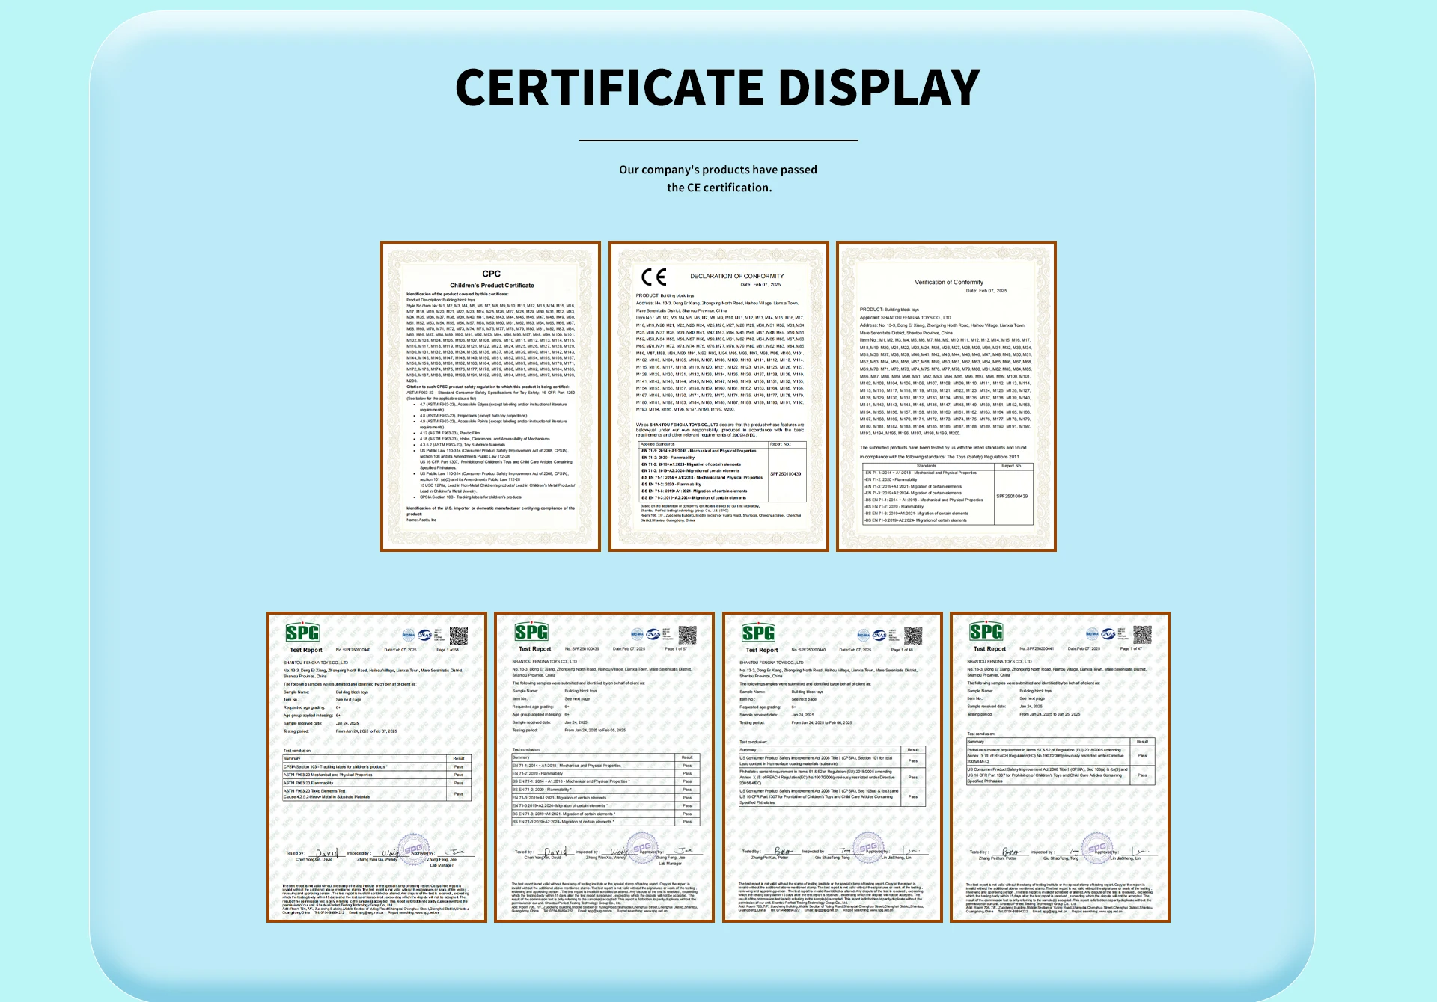Click the horizontal divider line under the heading
The image size is (1437, 1002).
pyautogui.click(x=718, y=140)
